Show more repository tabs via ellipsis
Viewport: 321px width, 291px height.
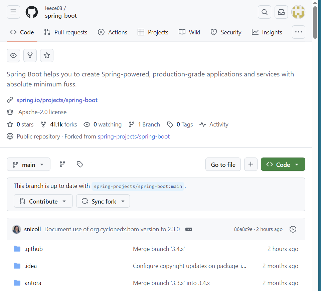click(x=299, y=32)
